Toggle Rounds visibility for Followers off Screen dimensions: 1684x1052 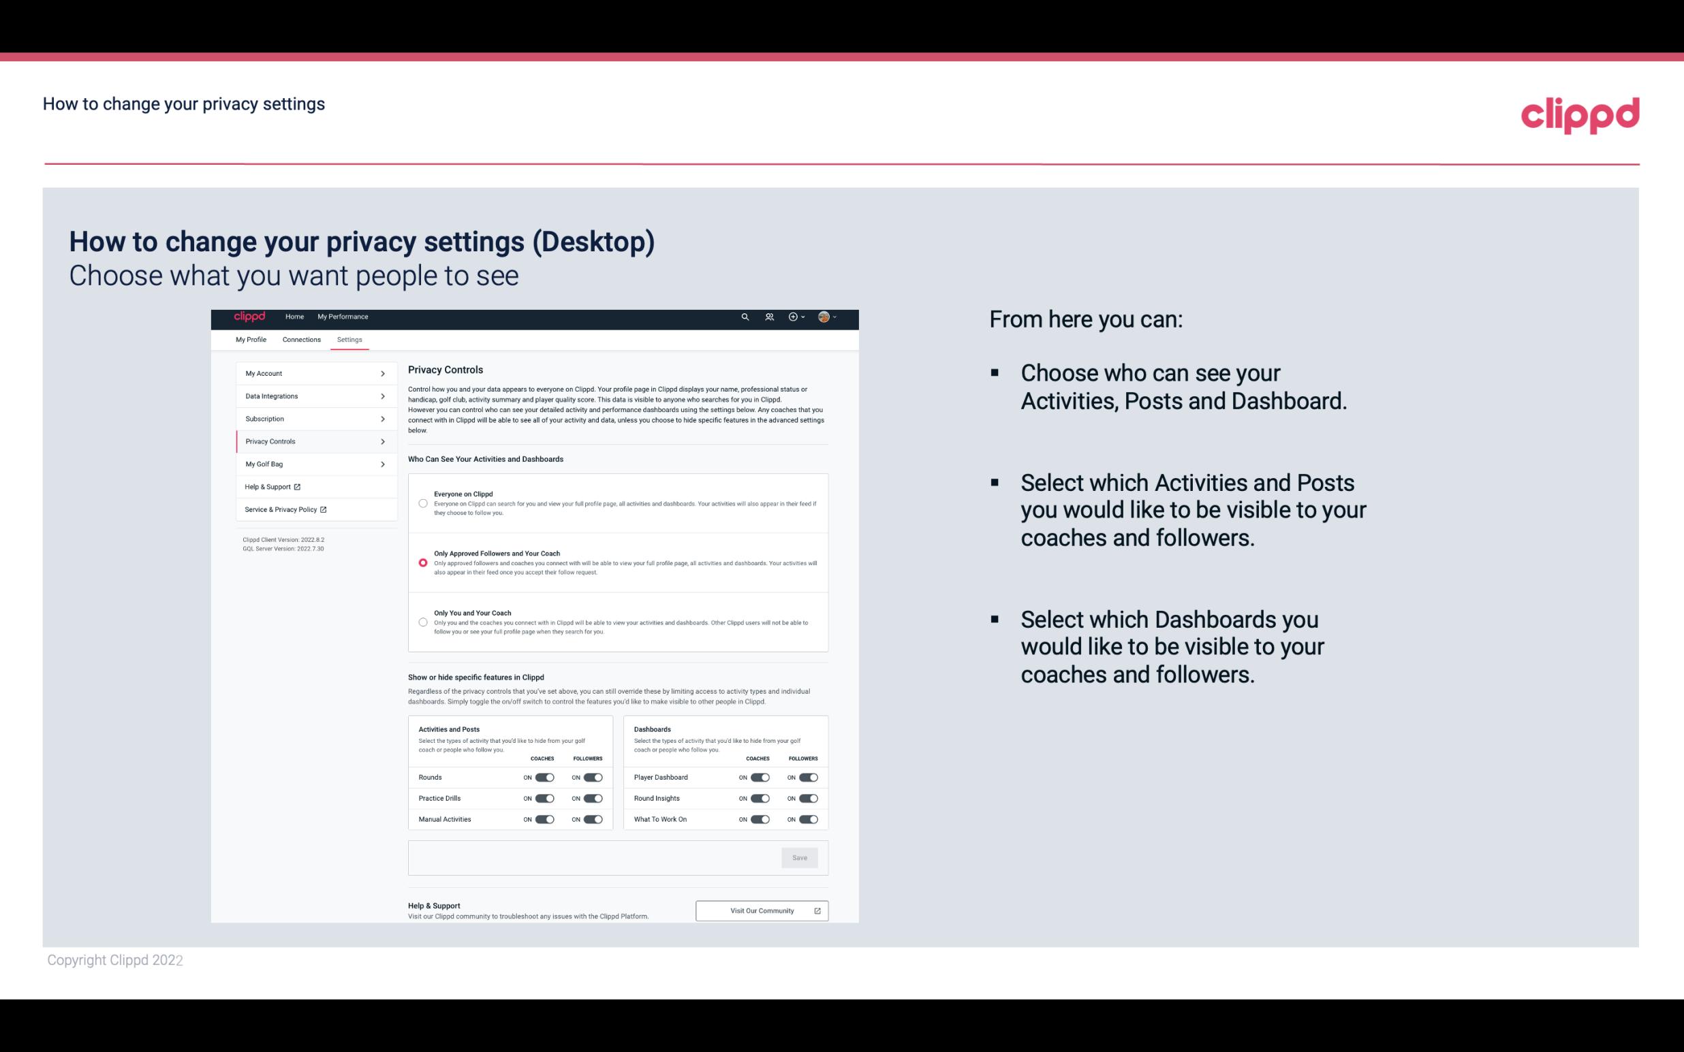coord(593,777)
